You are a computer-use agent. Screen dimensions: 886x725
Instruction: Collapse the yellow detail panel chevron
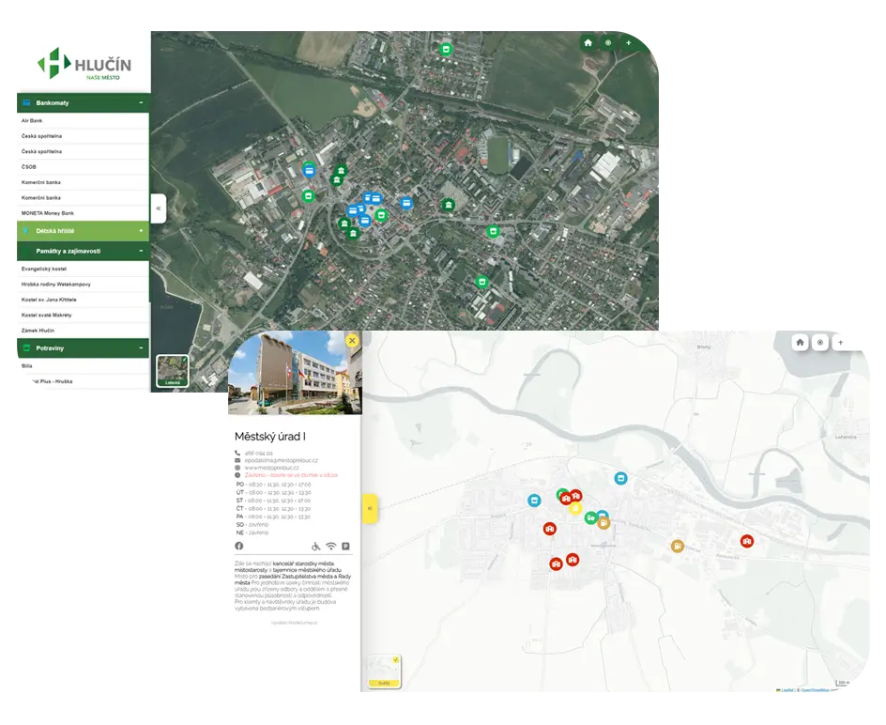[370, 508]
